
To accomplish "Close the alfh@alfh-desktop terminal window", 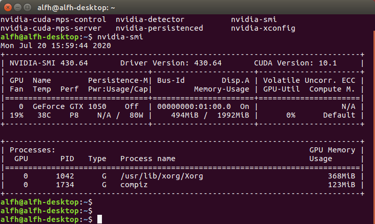I will tap(8, 8).
